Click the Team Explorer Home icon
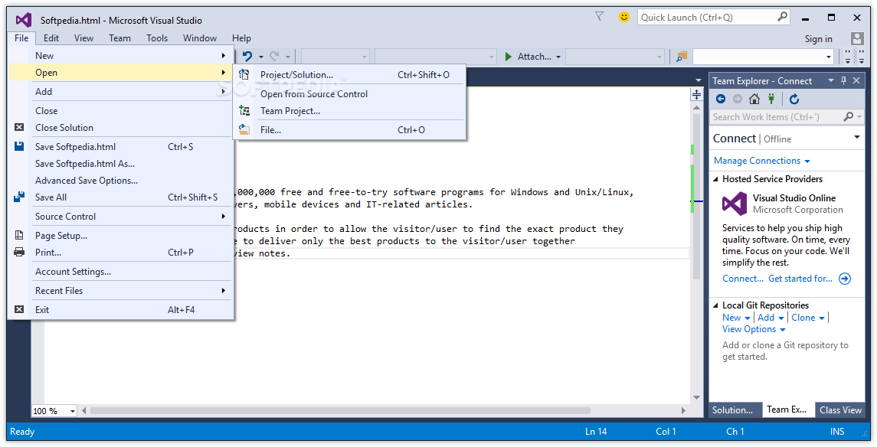Image resolution: width=877 pixels, height=447 pixels. [x=754, y=99]
